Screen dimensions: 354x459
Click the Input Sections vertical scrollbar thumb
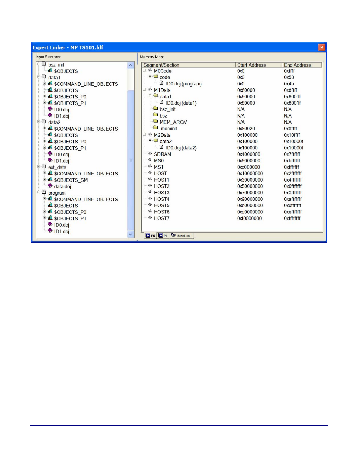tap(131, 161)
